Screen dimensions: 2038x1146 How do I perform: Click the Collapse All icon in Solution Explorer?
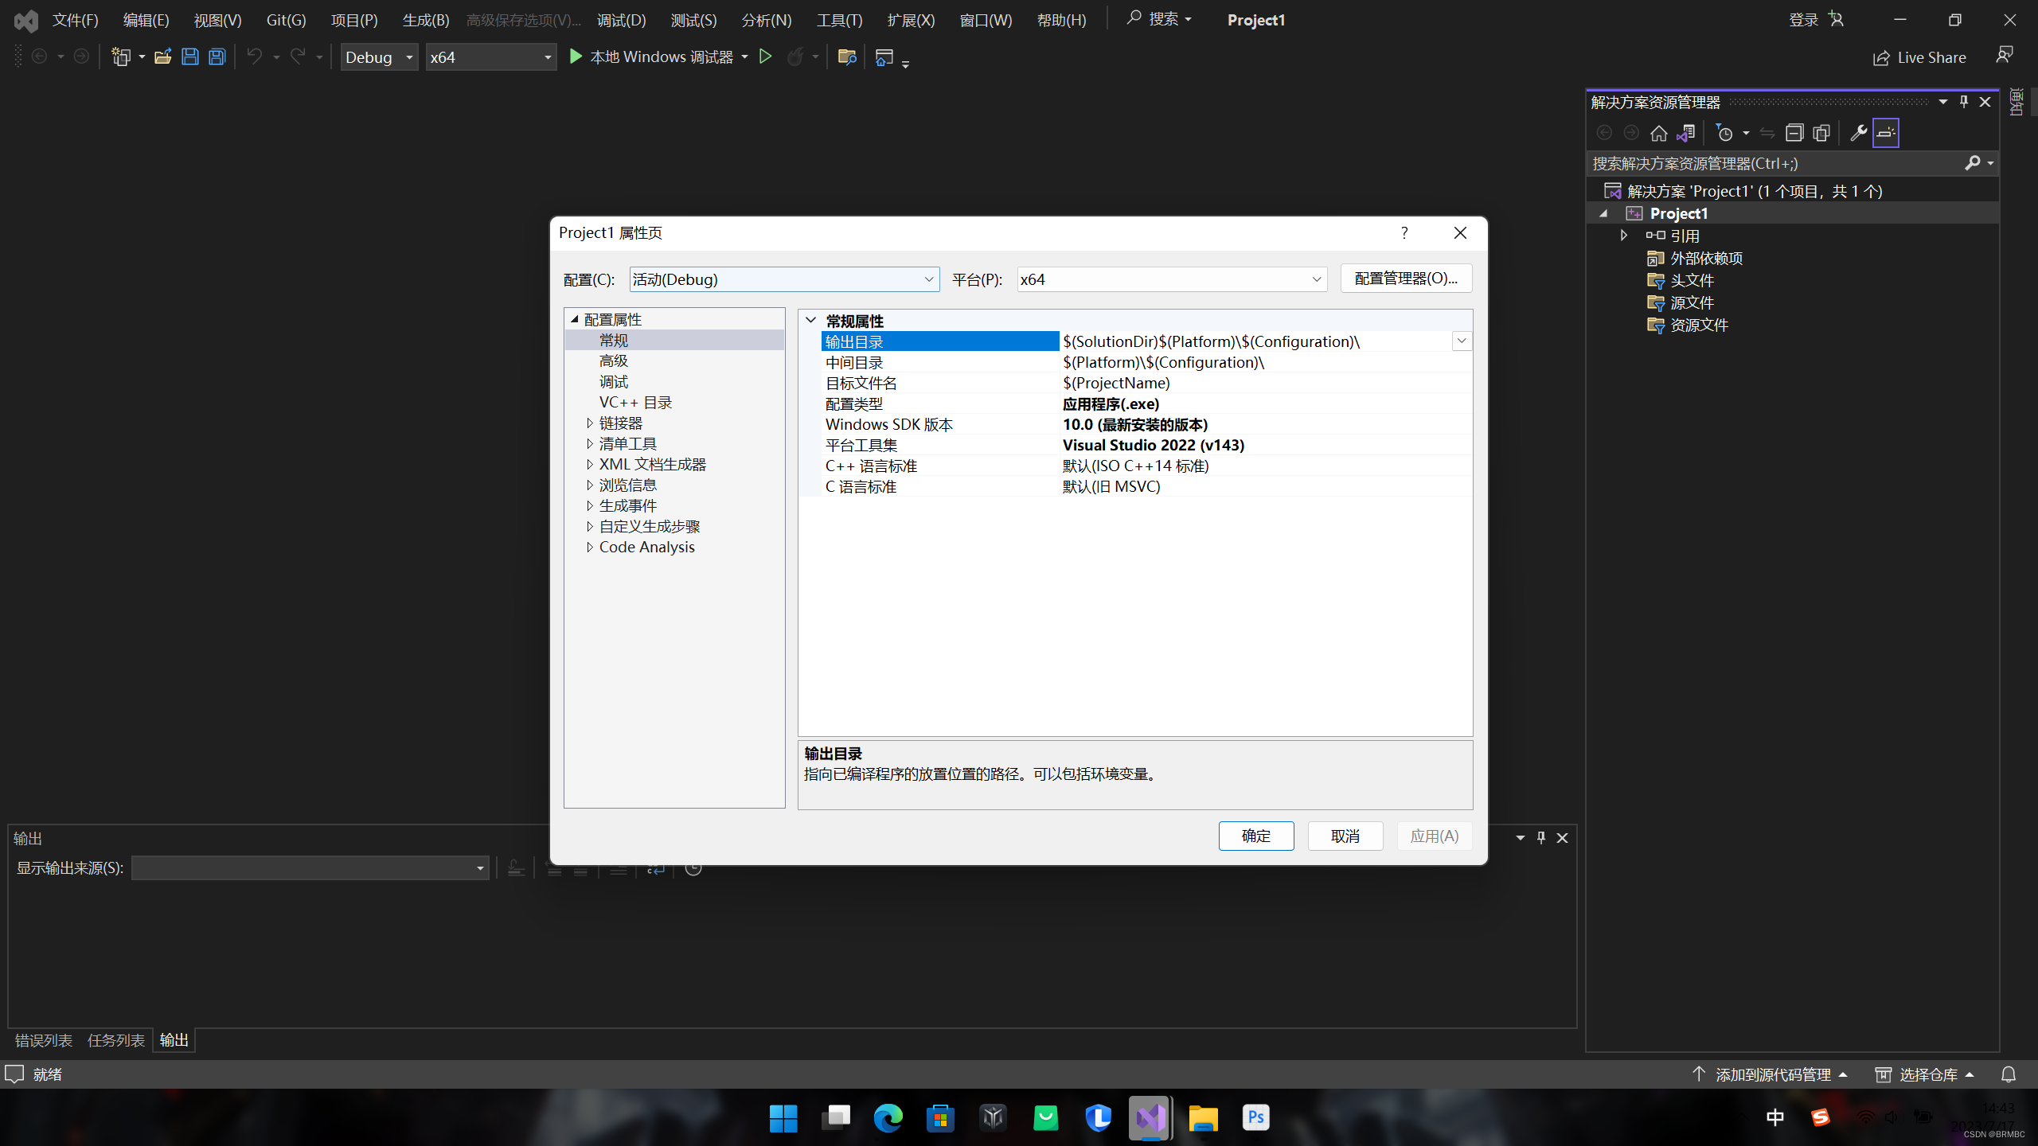(x=1795, y=133)
